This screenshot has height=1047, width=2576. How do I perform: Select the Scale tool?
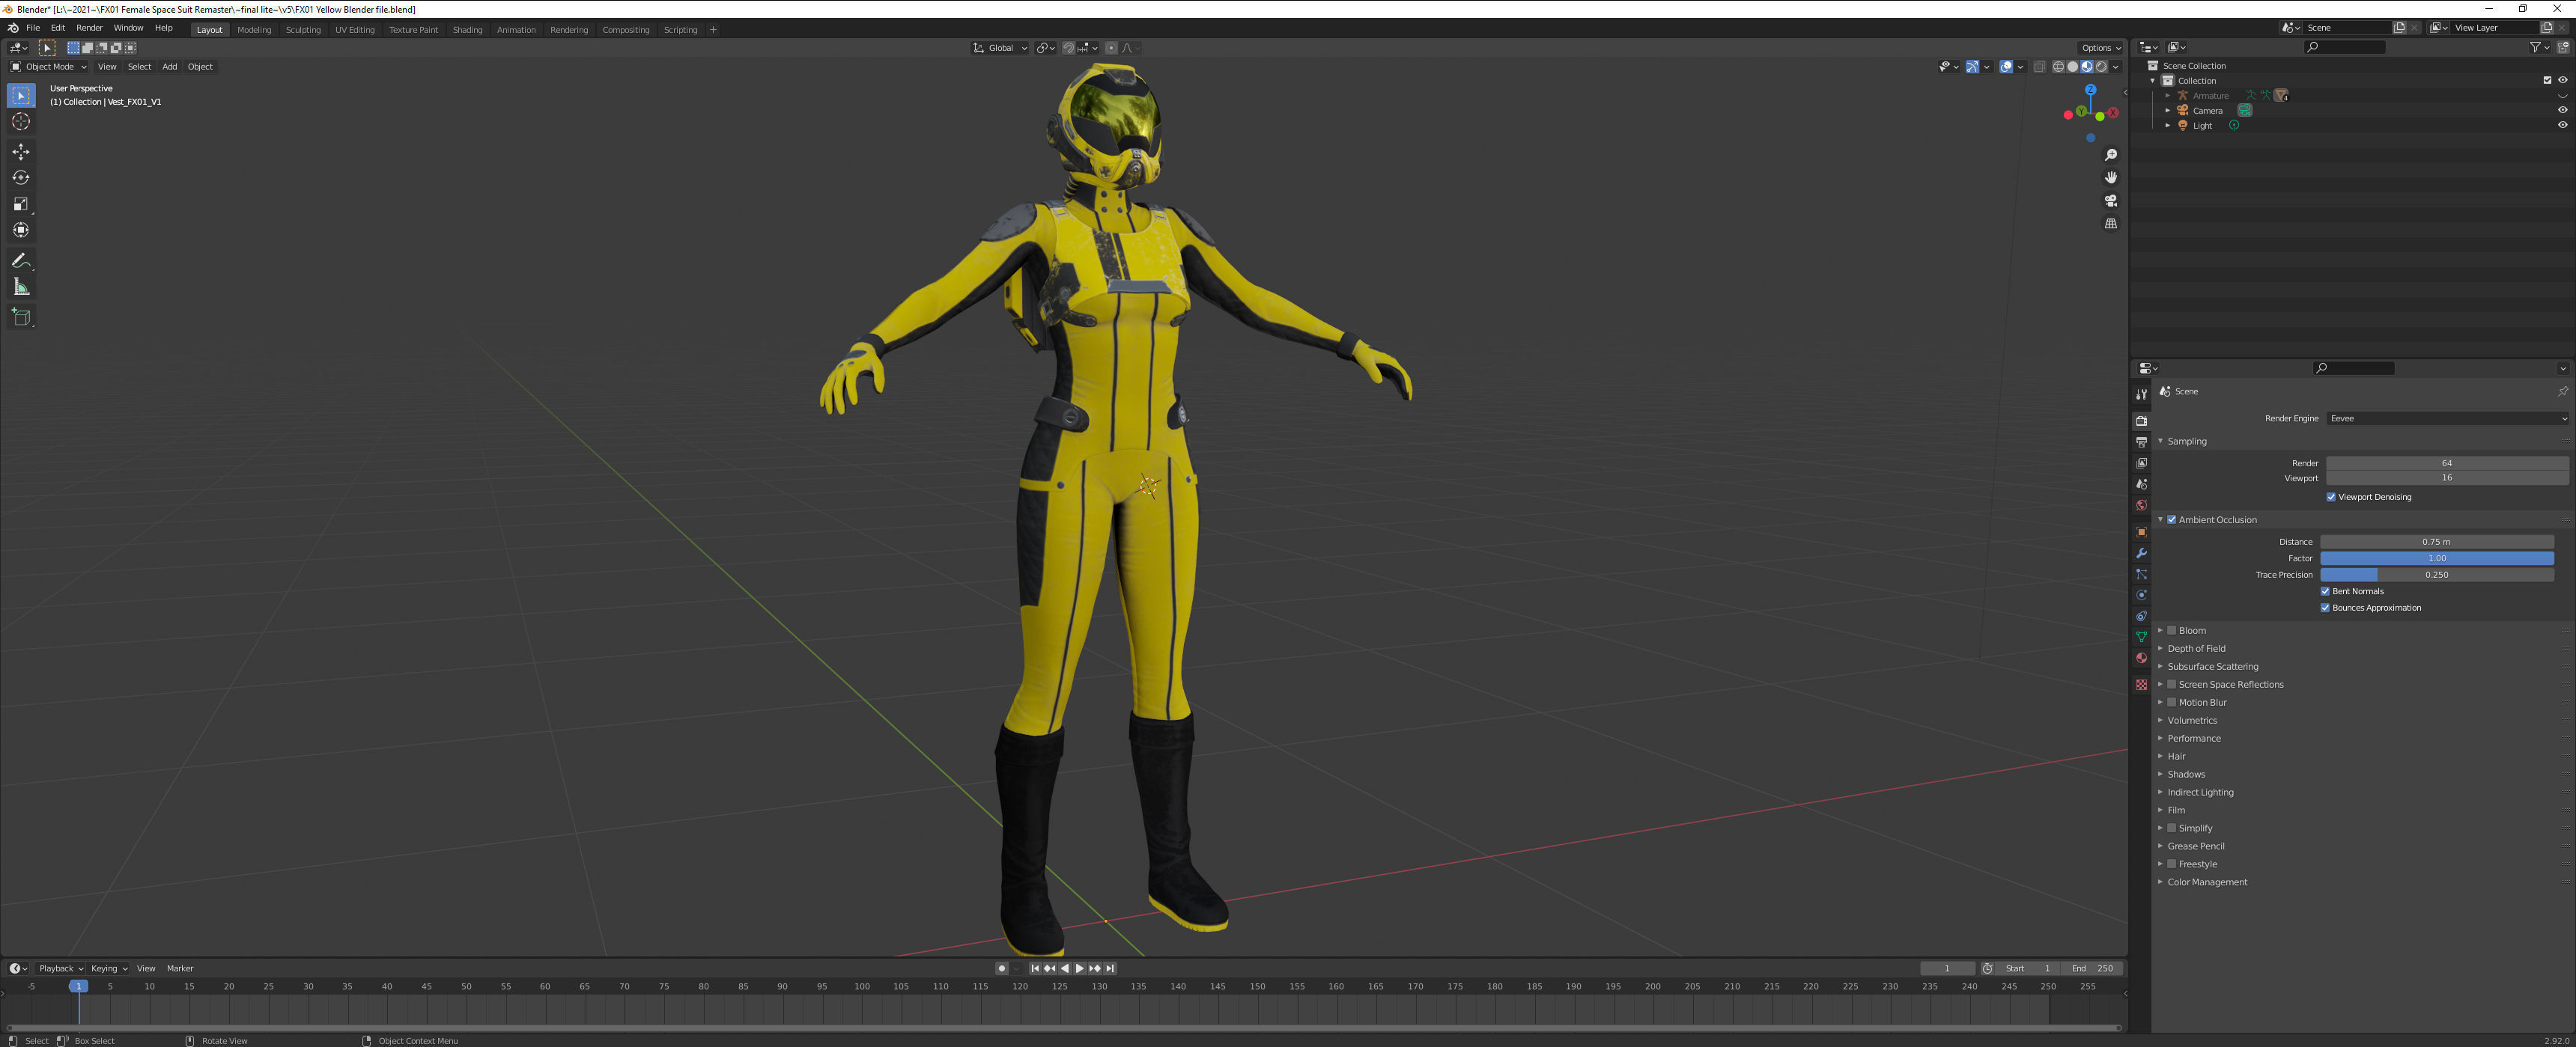click(x=21, y=204)
